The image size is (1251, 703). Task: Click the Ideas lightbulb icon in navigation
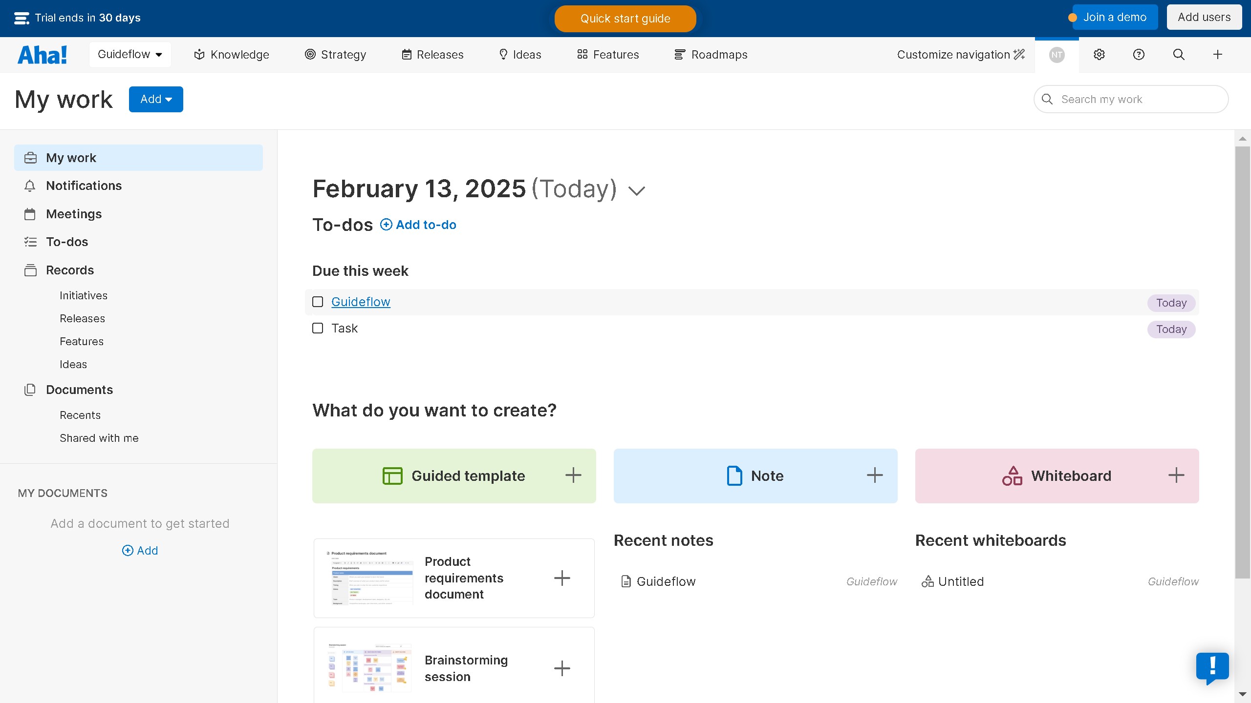(503, 54)
